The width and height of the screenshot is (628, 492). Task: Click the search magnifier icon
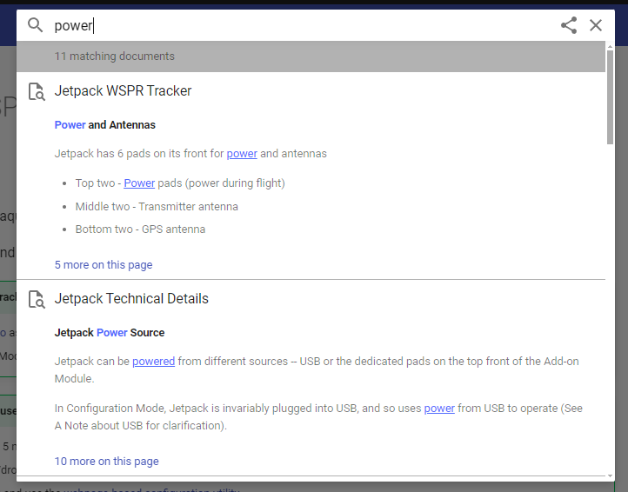[x=36, y=25]
